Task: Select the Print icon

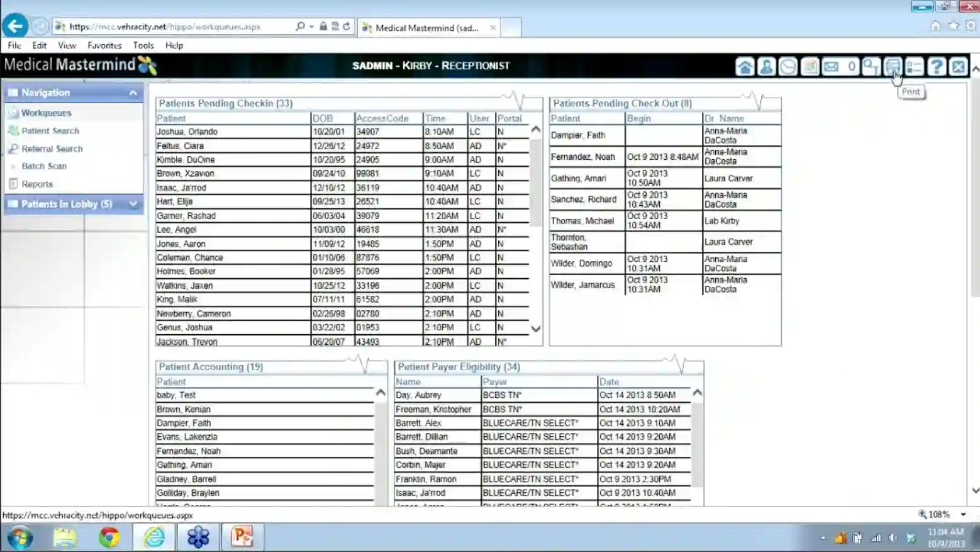Action: click(893, 66)
